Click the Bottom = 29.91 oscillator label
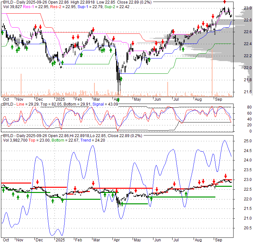The height and width of the screenshot is (242, 253). coord(77,104)
